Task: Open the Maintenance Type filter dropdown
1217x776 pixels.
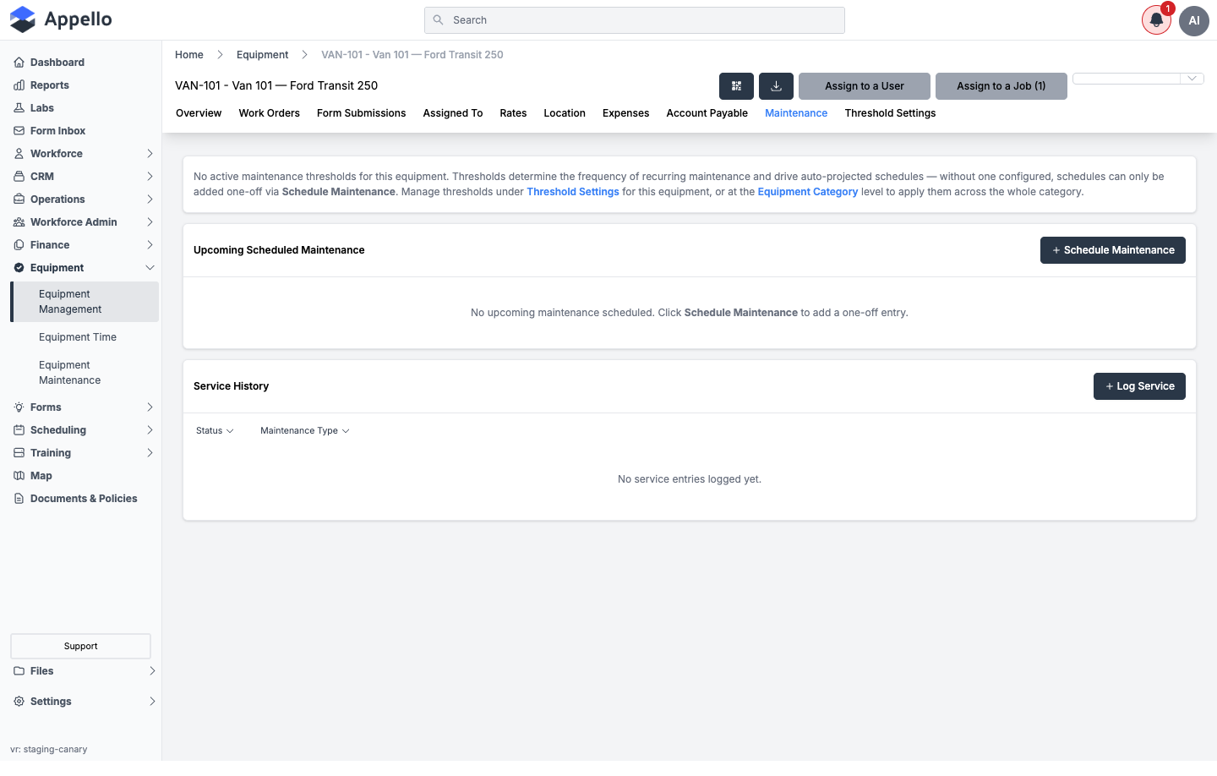Action: (x=304, y=431)
